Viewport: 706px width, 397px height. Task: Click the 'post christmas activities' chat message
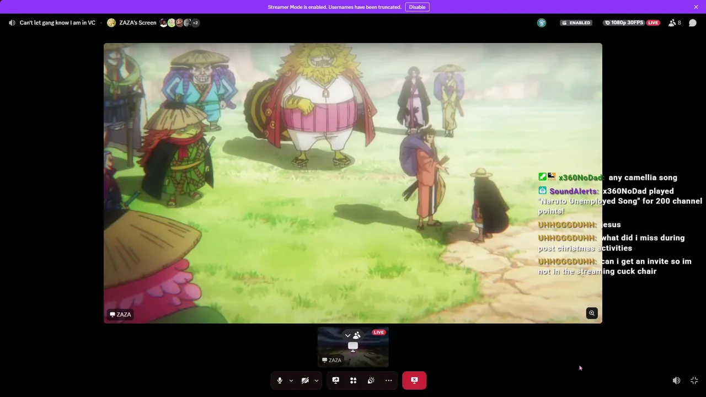(x=611, y=243)
